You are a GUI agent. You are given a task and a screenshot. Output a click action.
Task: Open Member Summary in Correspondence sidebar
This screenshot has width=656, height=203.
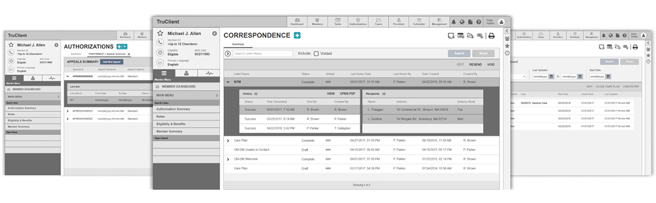(186, 132)
